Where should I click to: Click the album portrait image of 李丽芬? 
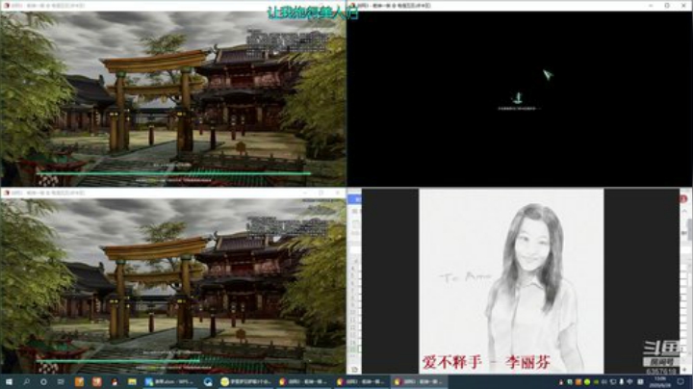pyautogui.click(x=511, y=281)
